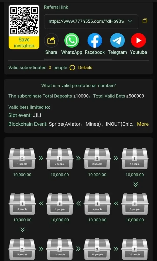Tap the invitation QR code image
This screenshot has width=157, height=261.
(24, 21)
